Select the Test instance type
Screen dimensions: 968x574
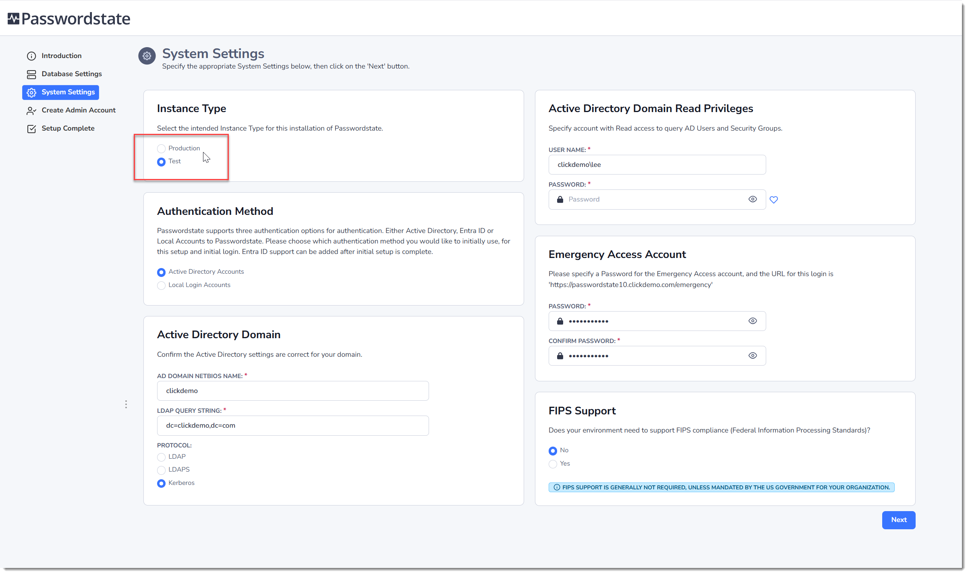tap(161, 162)
